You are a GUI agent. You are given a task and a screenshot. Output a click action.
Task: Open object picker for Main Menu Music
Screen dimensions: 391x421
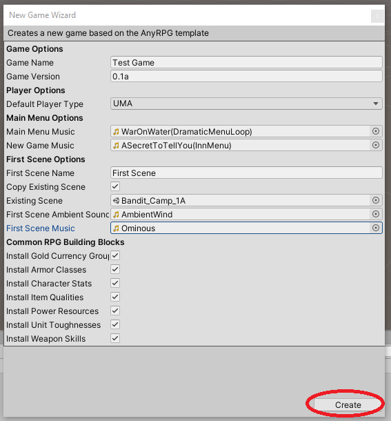click(x=376, y=131)
